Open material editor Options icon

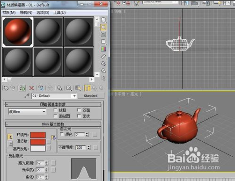(103, 64)
